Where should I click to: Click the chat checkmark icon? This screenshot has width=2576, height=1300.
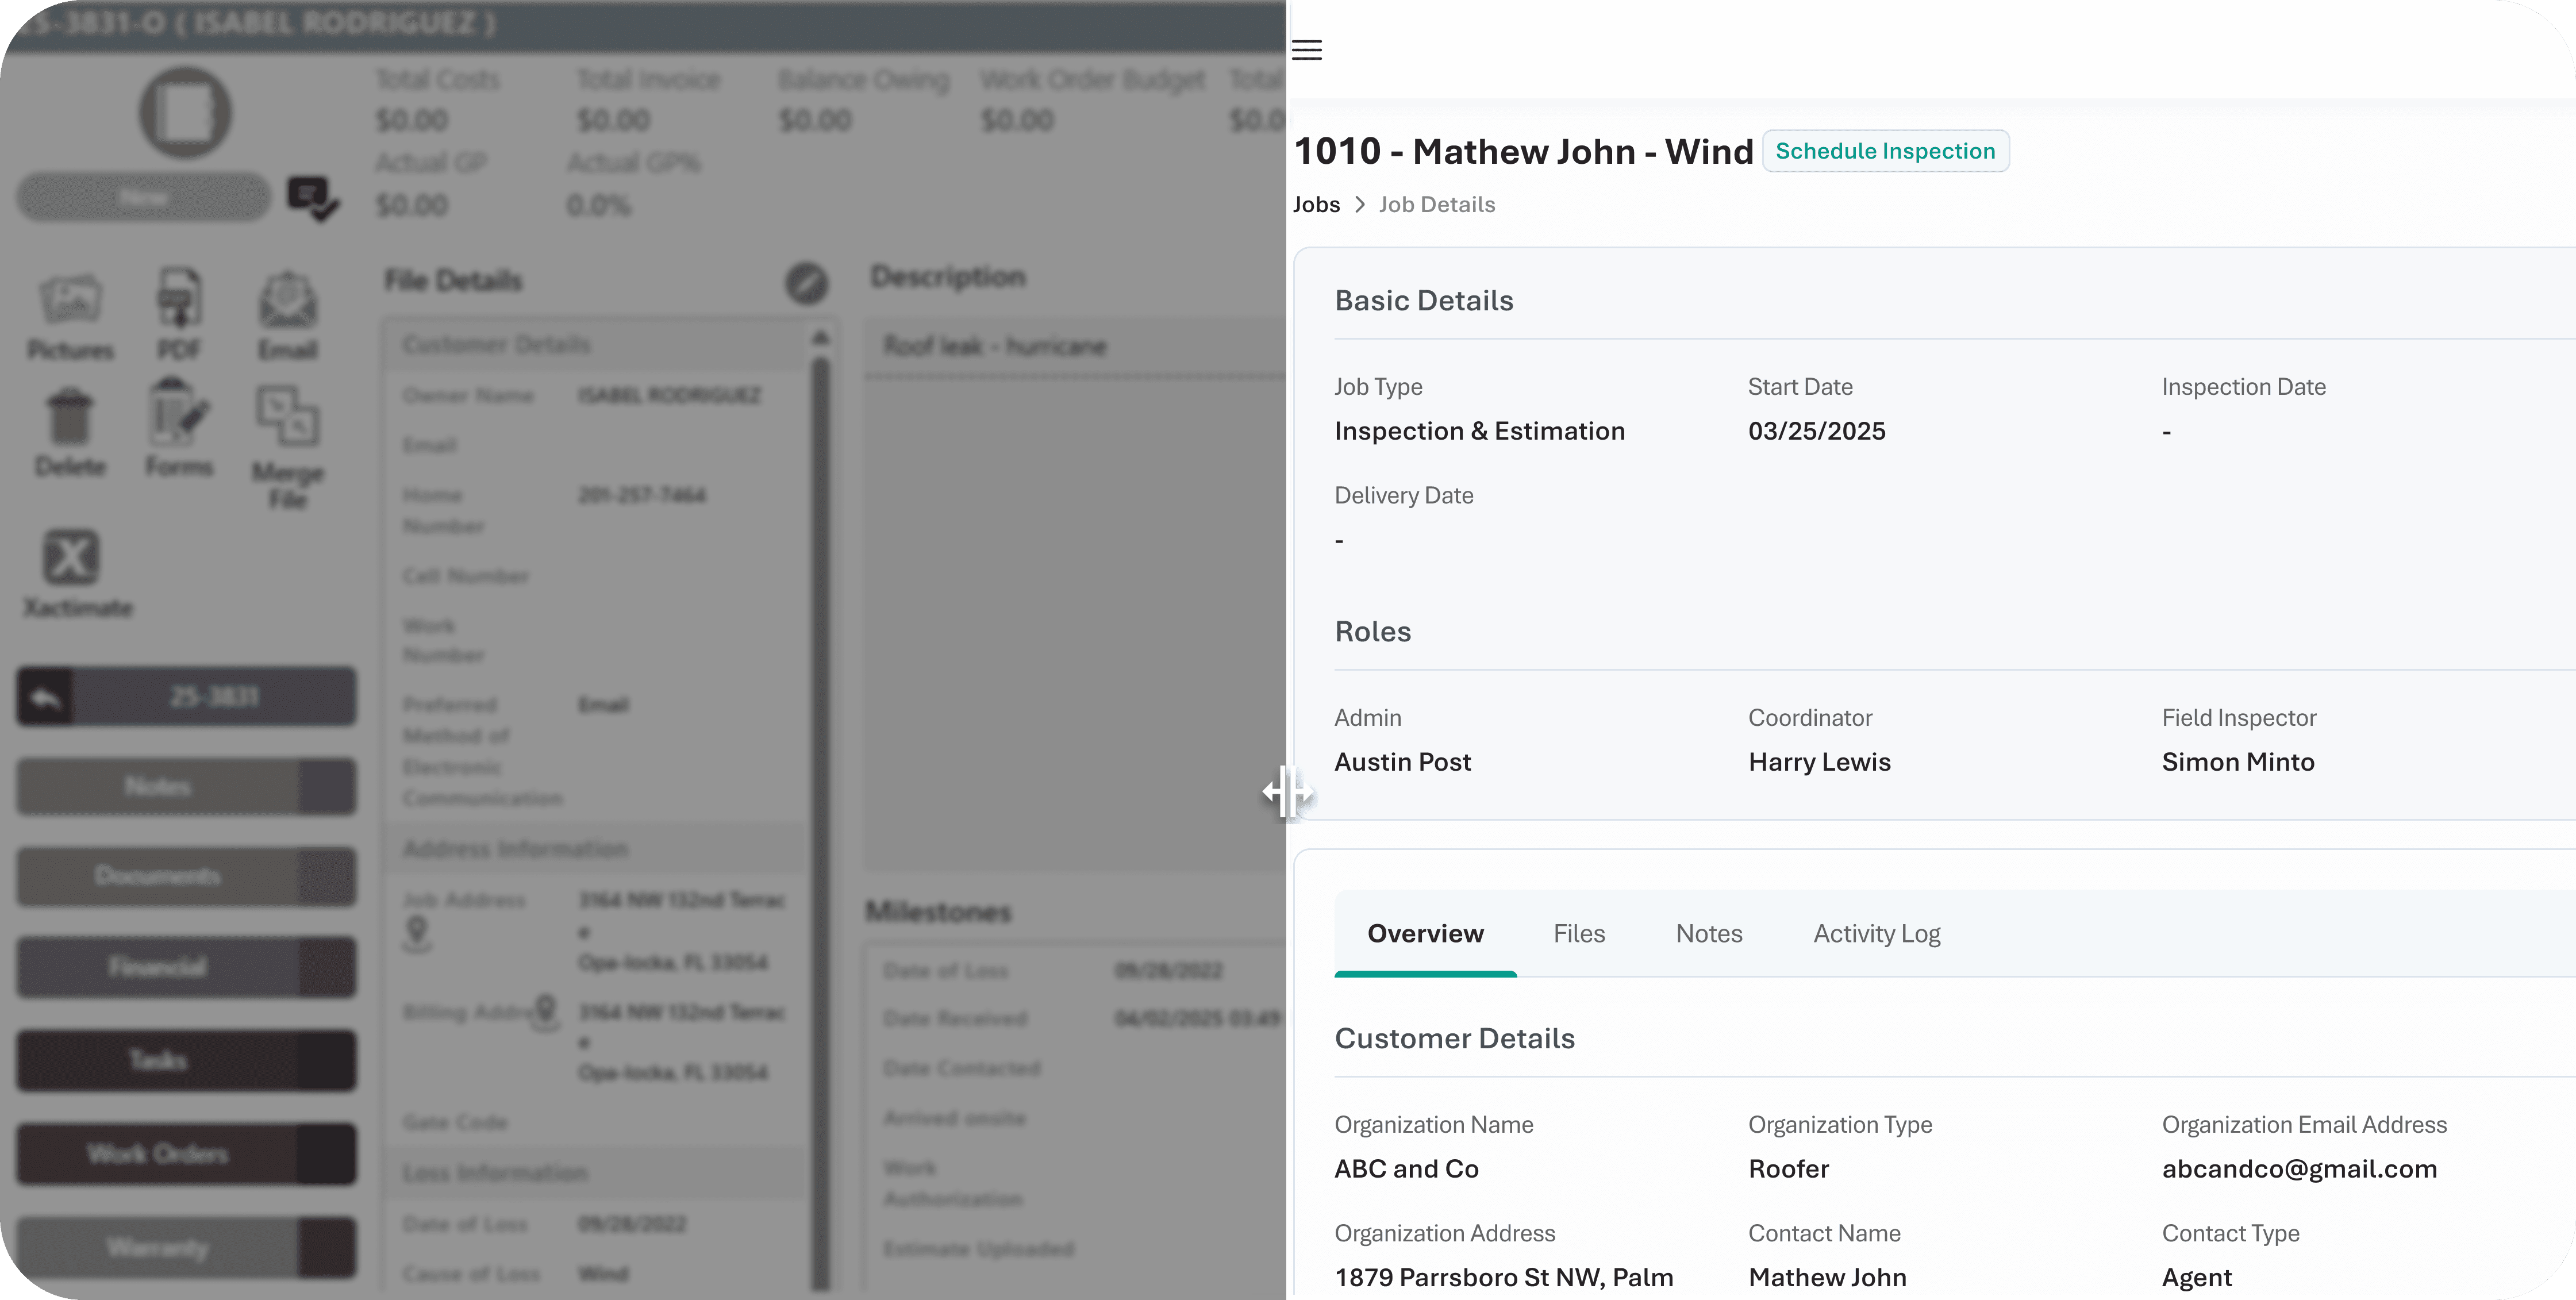click(312, 198)
